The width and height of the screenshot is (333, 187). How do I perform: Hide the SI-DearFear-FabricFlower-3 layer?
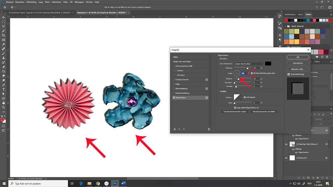(x=286, y=144)
